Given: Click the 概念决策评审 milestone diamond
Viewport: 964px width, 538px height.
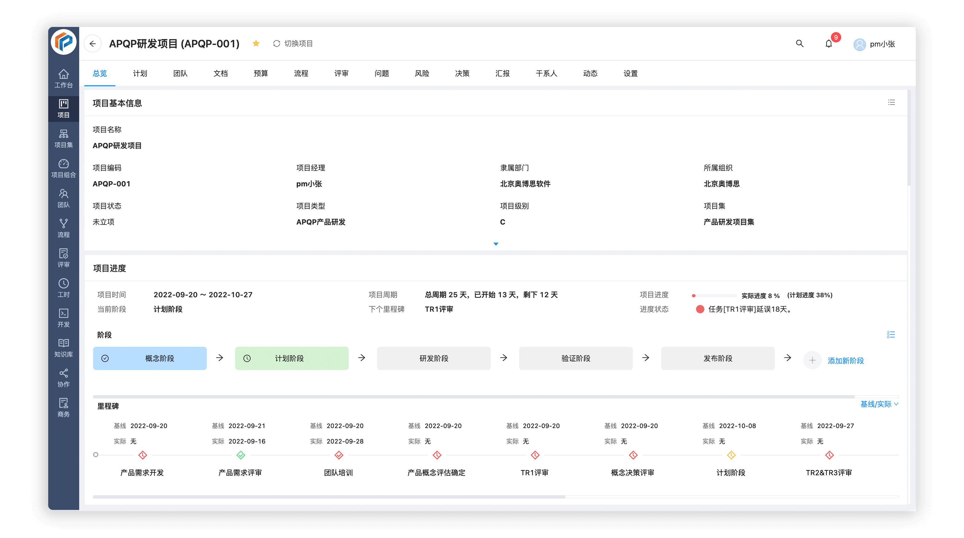Looking at the screenshot, I should [633, 455].
